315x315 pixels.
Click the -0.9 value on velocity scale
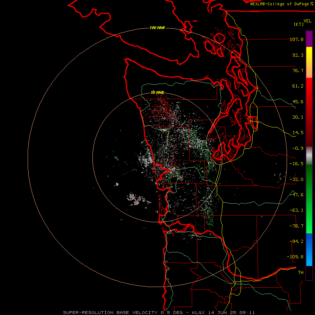coord(298,148)
